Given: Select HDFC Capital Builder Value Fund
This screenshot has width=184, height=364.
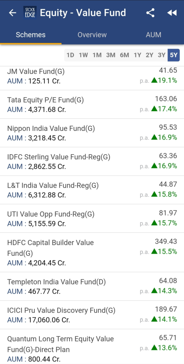Looking at the screenshot, I should pyautogui.click(x=92, y=252).
